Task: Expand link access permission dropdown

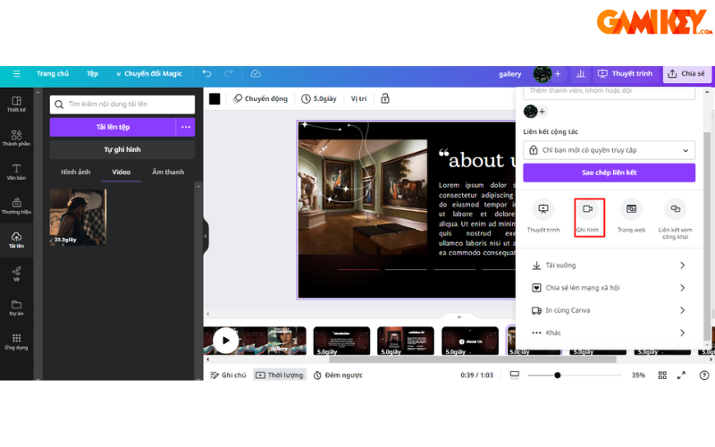Action: click(610, 150)
